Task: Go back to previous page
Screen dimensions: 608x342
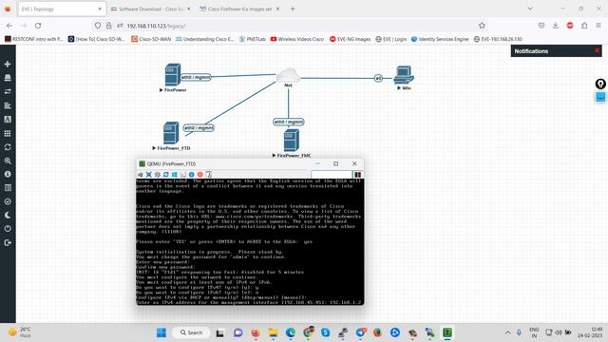Action: (9, 26)
